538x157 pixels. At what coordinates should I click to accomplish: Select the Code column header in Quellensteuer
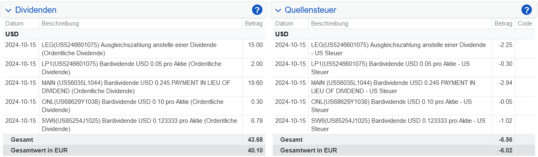(x=525, y=23)
